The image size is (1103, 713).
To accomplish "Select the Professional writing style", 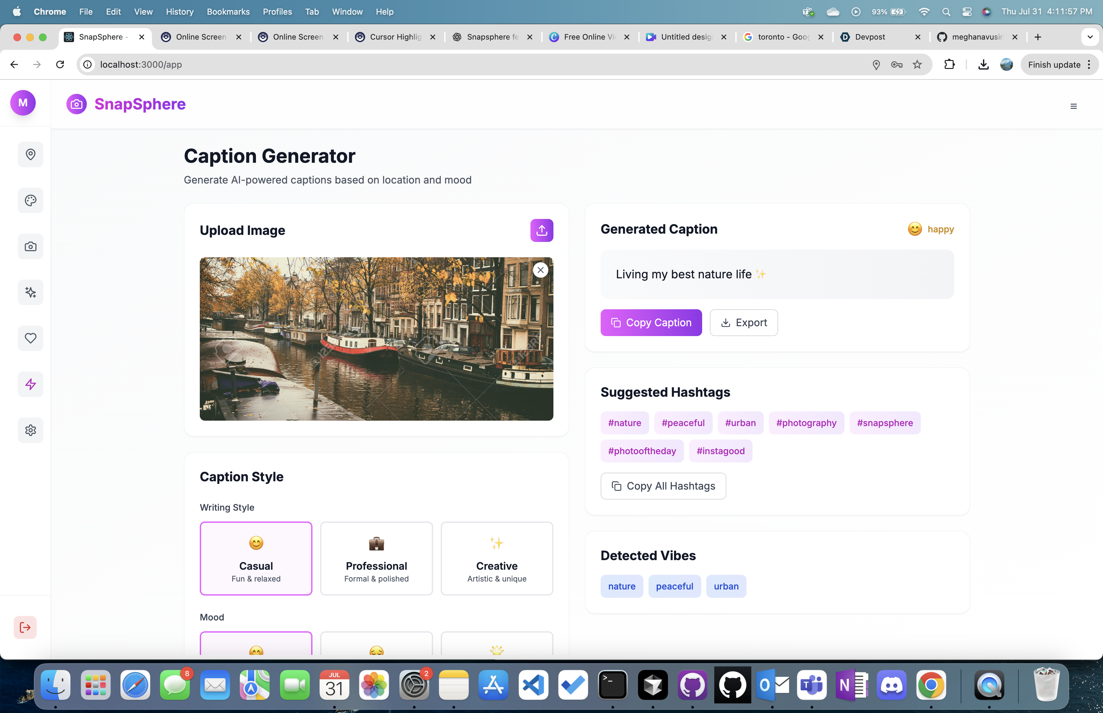I will tap(376, 558).
